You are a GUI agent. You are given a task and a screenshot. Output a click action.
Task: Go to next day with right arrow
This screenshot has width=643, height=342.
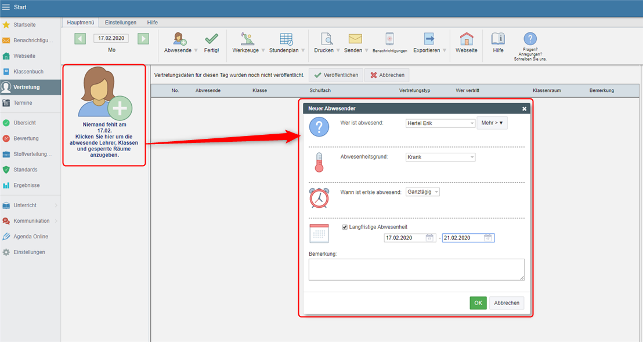(143, 39)
